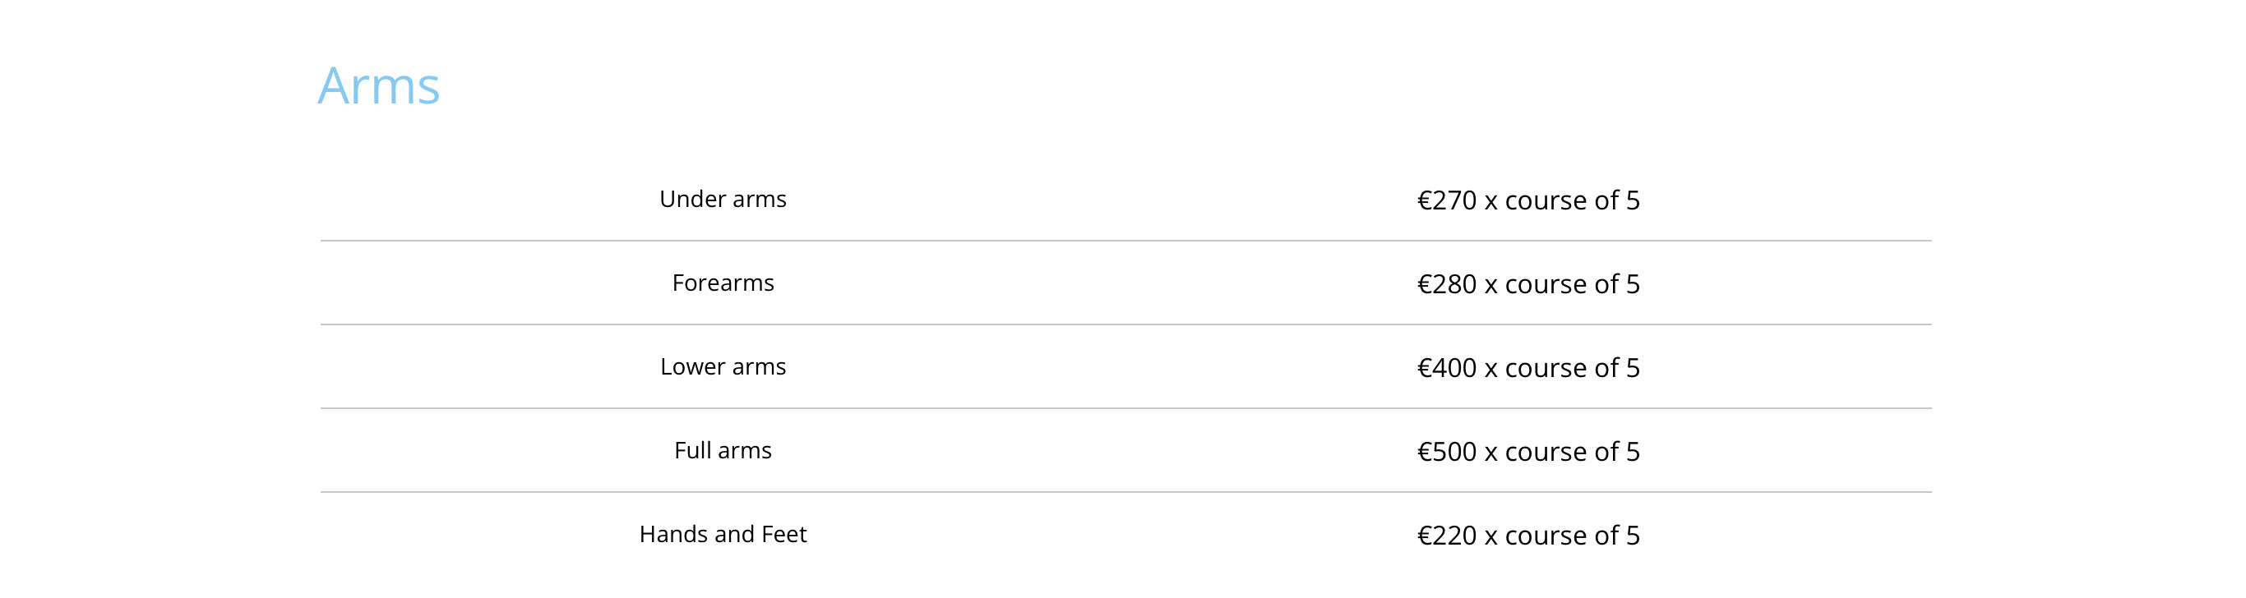Click the €400 x course of 5 price
This screenshot has height=598, width=2246.
pos(1528,368)
